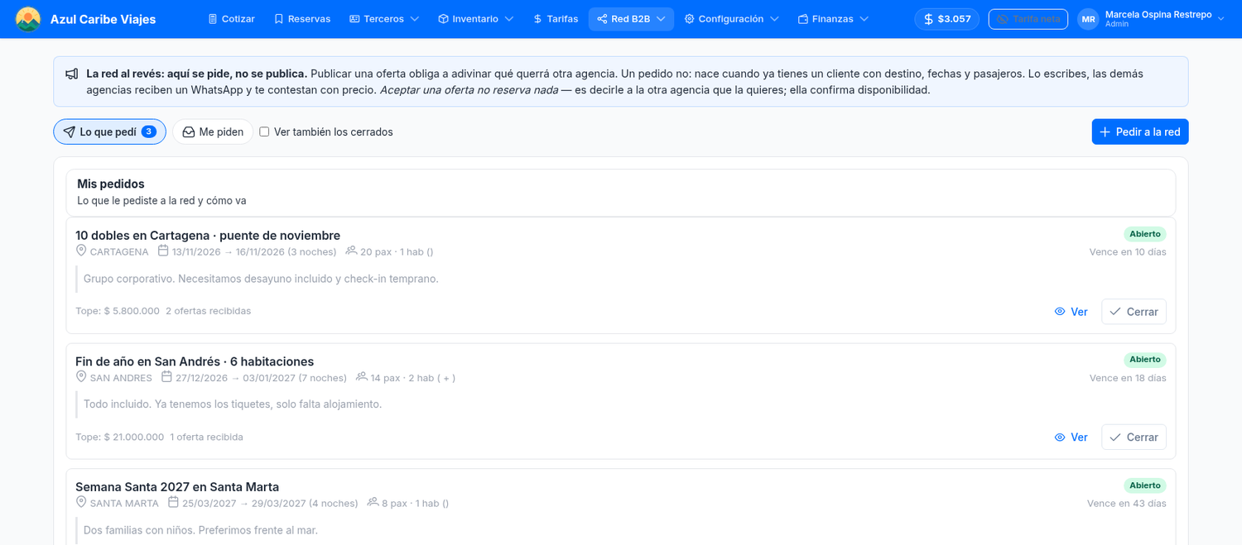Click the Mis pedidos heading
Screen dimensions: 1242x545
pyautogui.click(x=111, y=184)
